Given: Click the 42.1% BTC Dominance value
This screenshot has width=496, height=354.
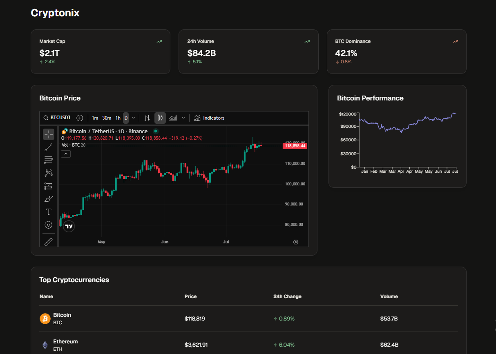Looking at the screenshot, I should pos(346,53).
